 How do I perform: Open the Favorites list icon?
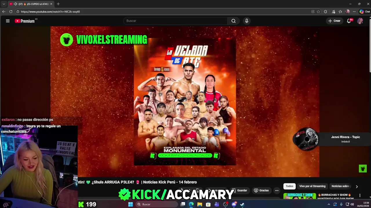tap(340, 12)
